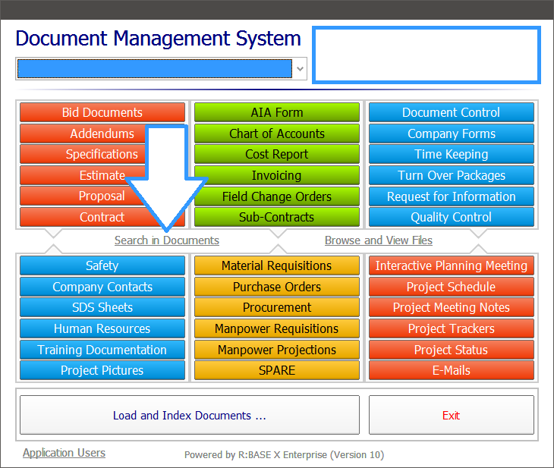Viewport: 554px width, 468px height.
Task: Click the blue project combo box field
Action: click(154, 69)
